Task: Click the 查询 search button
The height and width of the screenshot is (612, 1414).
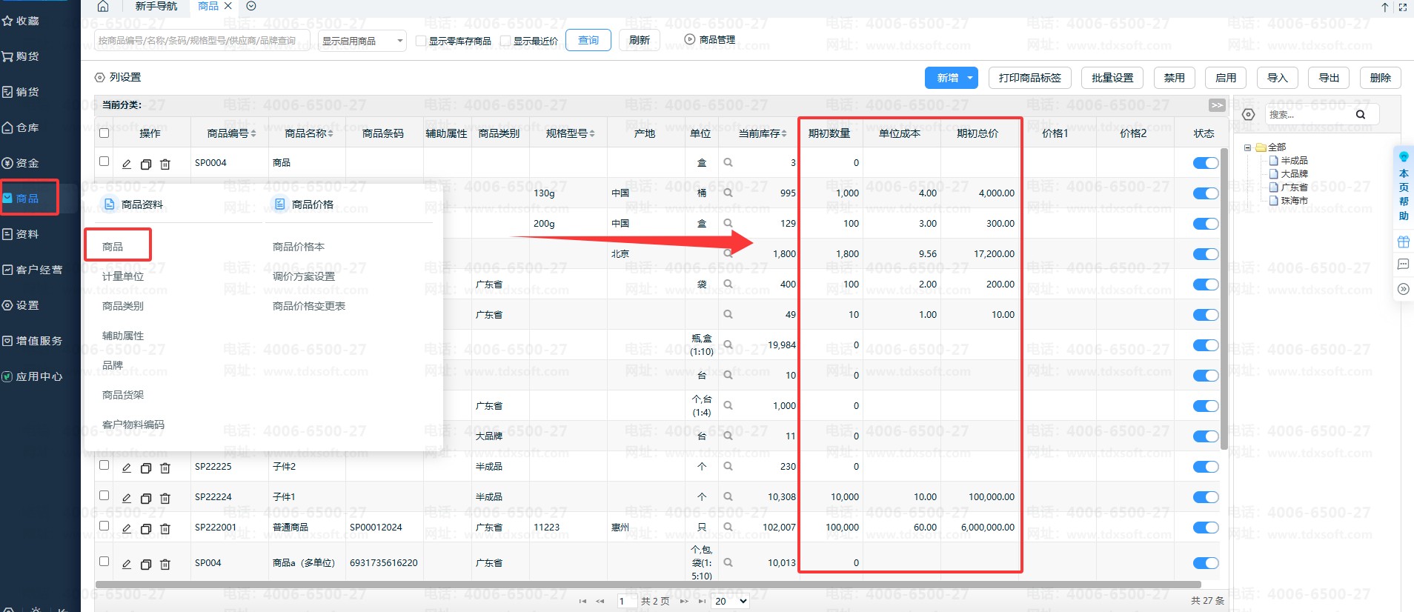Action: (x=588, y=40)
